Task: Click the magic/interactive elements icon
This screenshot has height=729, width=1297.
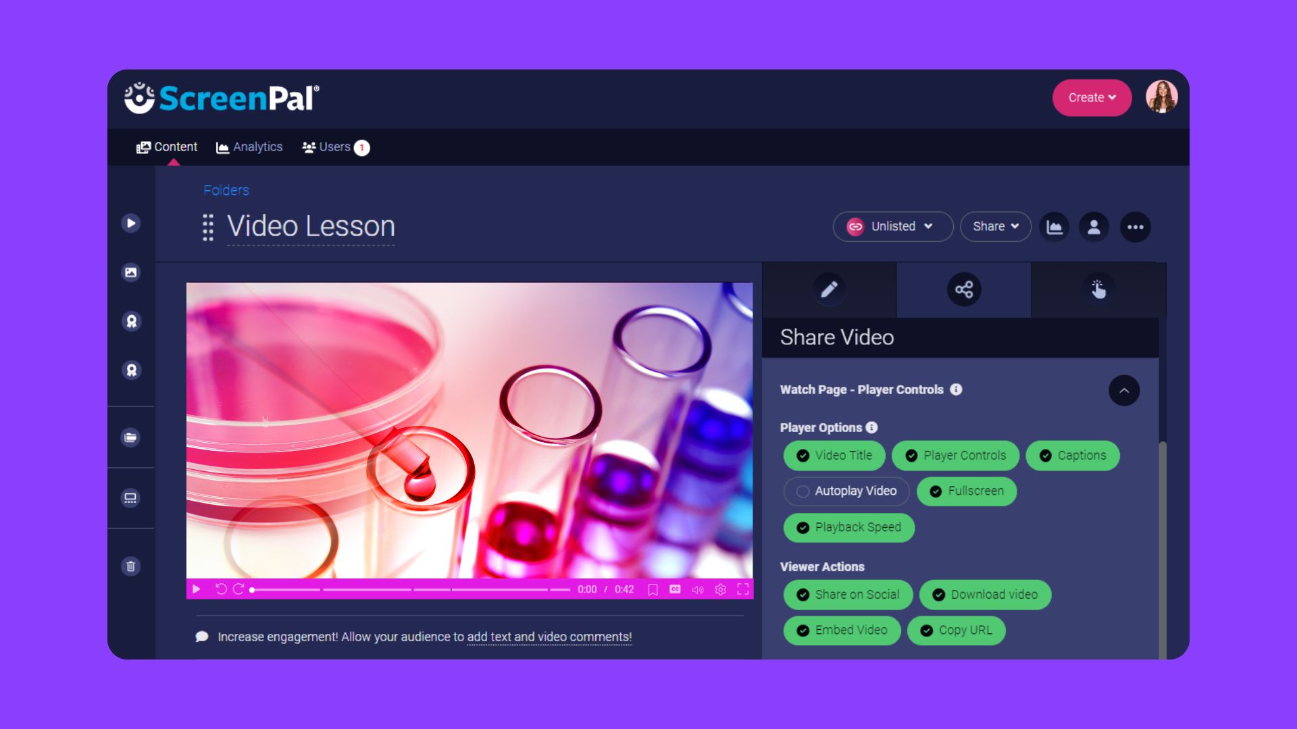Action: [x=1096, y=288]
